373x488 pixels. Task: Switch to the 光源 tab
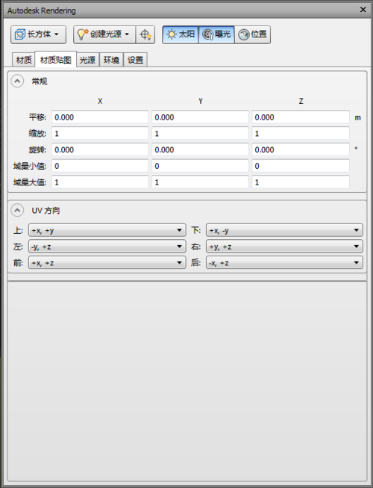click(87, 60)
